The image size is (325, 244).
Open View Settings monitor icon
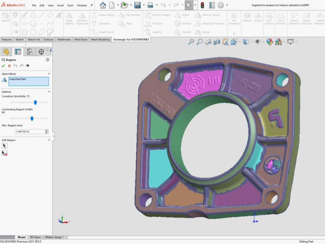290,42
